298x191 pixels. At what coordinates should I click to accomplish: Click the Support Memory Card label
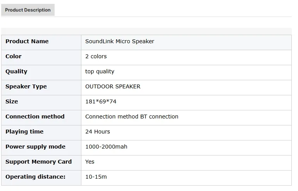38,162
